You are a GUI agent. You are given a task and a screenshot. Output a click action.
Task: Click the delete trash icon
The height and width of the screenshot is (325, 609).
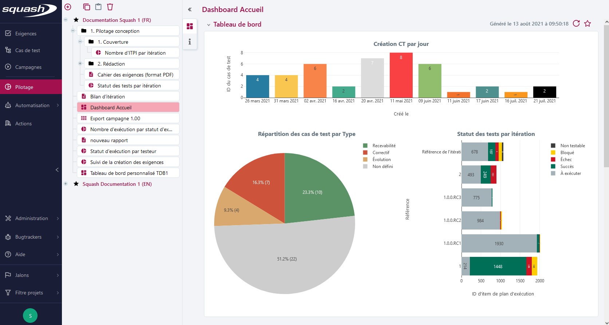click(110, 7)
